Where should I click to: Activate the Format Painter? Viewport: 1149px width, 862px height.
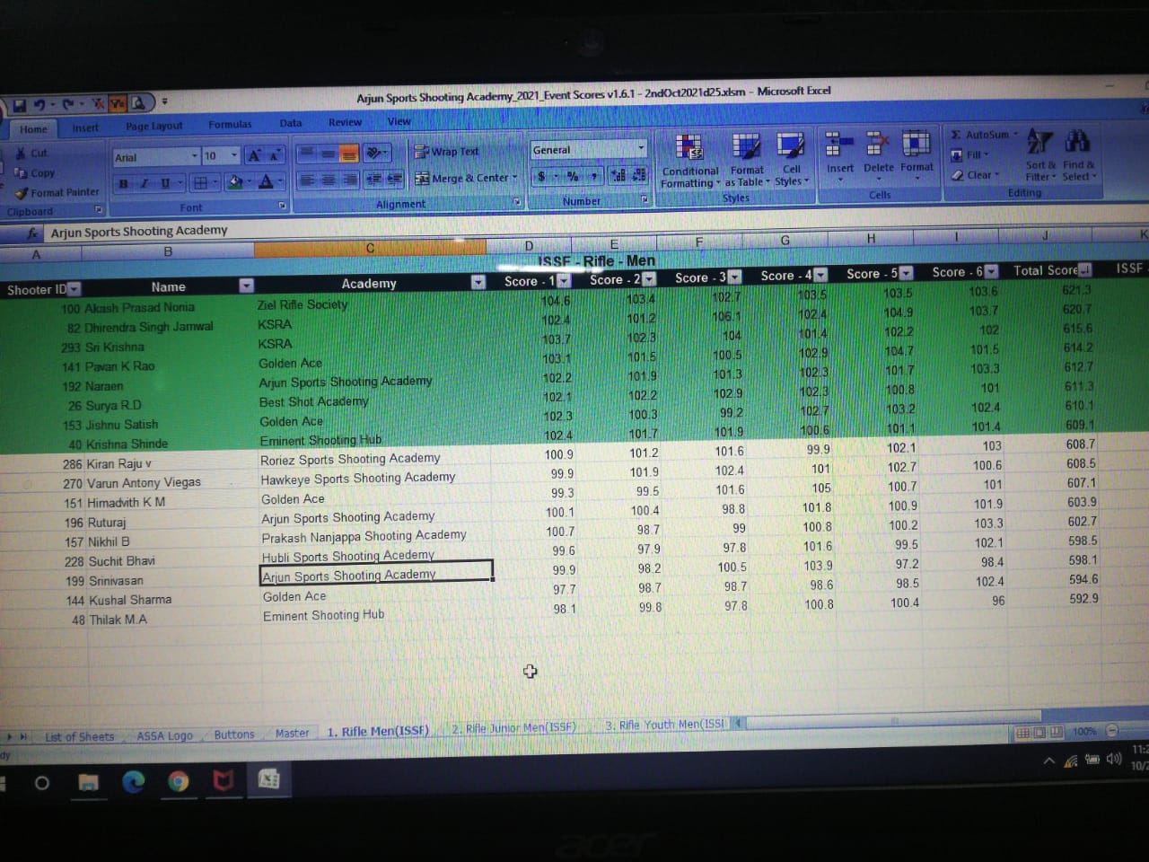(57, 193)
